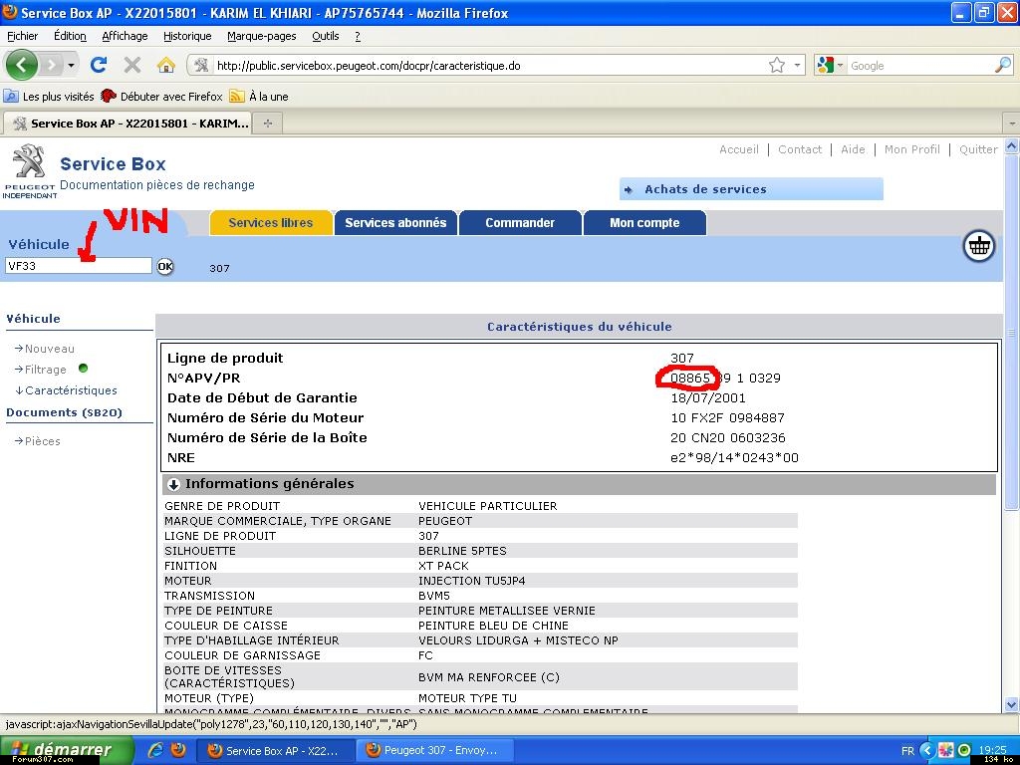Image resolution: width=1020 pixels, height=765 pixels.
Task: Click the Firefox quick launch icon
Action: pos(177,750)
